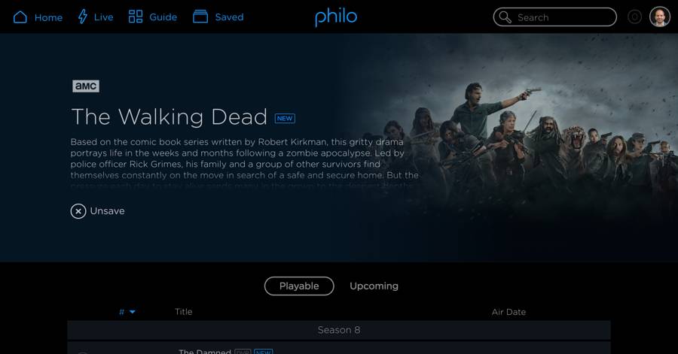Click the philo logo
This screenshot has width=678, height=354.
click(336, 17)
